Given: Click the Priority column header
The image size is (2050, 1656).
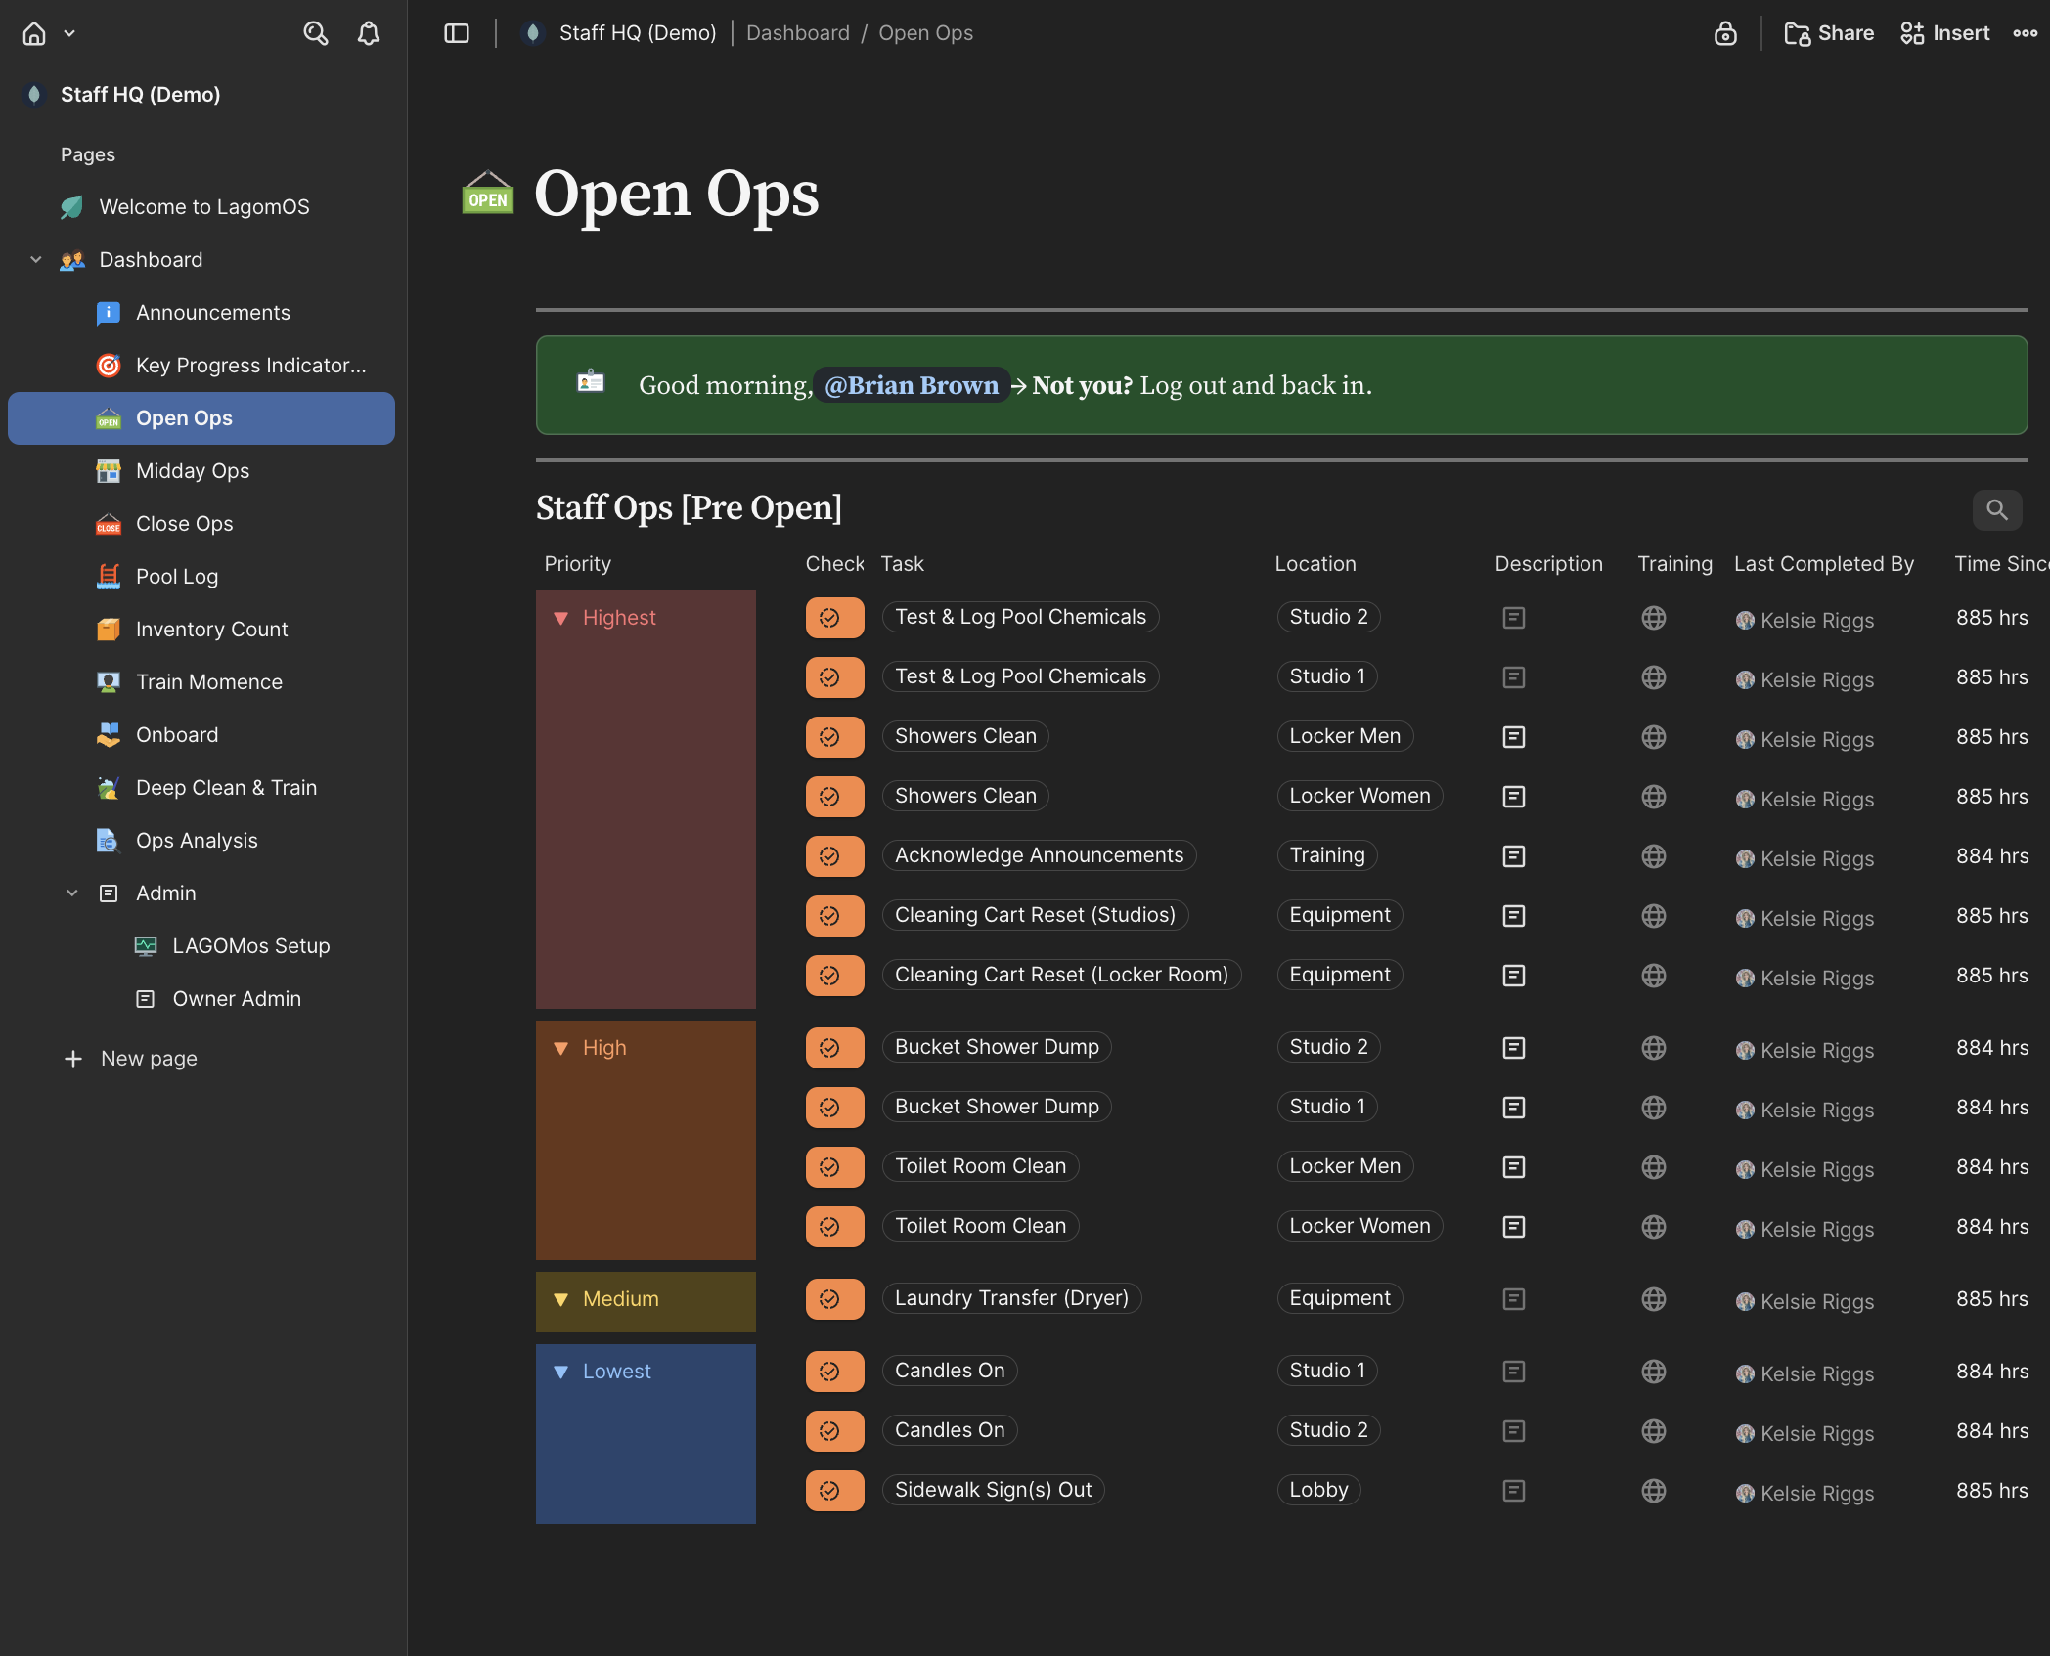Looking at the screenshot, I should click(x=578, y=564).
